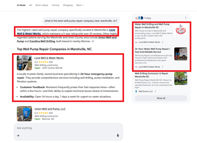The image size is (197, 143).
Task: Click the Availability bullet text
Action: [66, 97]
